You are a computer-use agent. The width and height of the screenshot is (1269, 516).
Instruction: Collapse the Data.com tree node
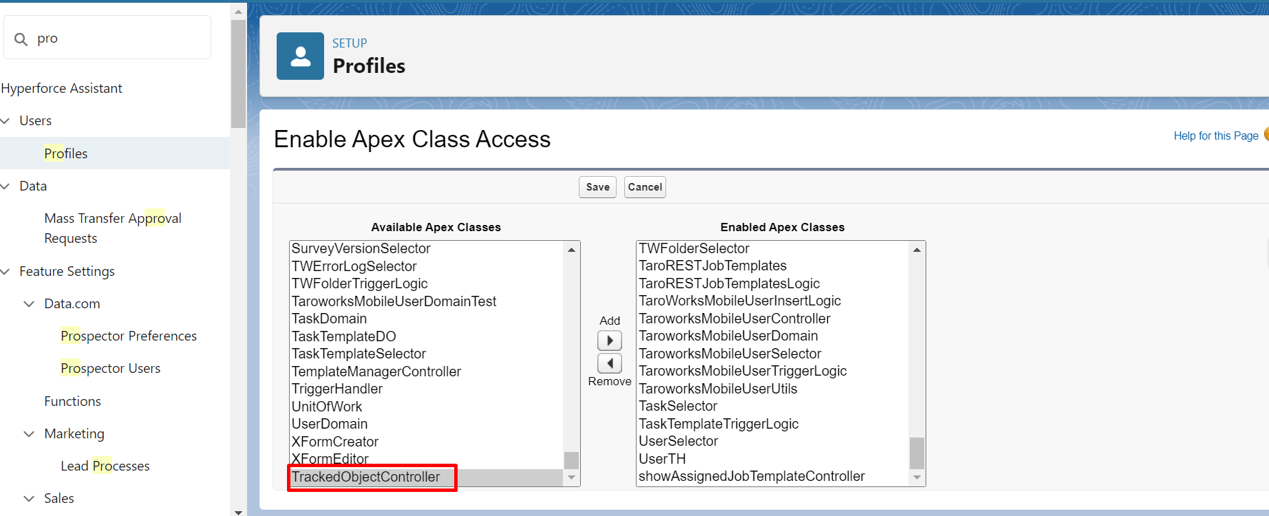coord(29,304)
